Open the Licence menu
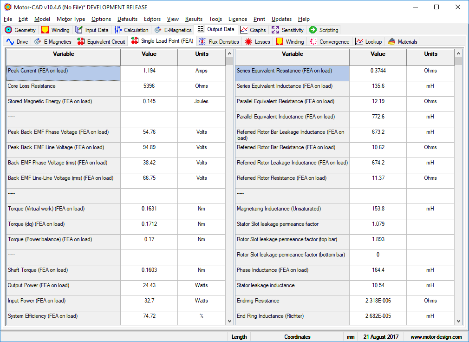Viewport: 469px width, 342px height. click(238, 19)
